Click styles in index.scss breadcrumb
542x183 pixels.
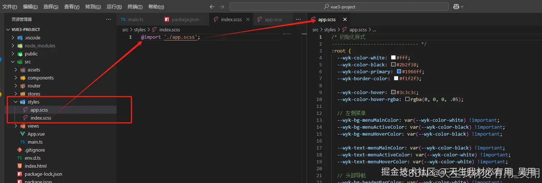140,30
